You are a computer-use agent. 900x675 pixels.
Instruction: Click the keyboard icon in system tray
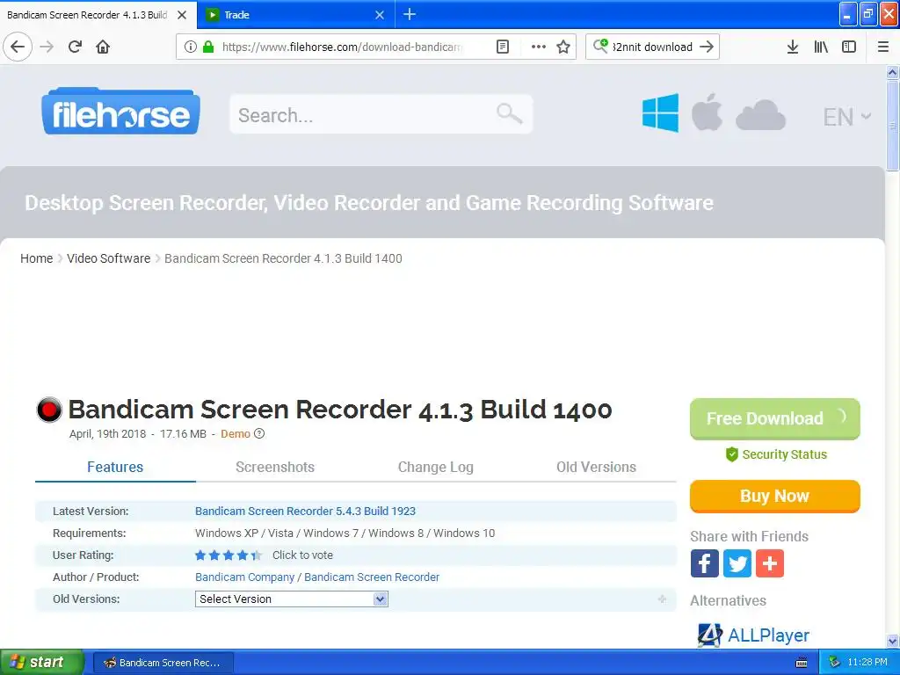pyautogui.click(x=802, y=663)
